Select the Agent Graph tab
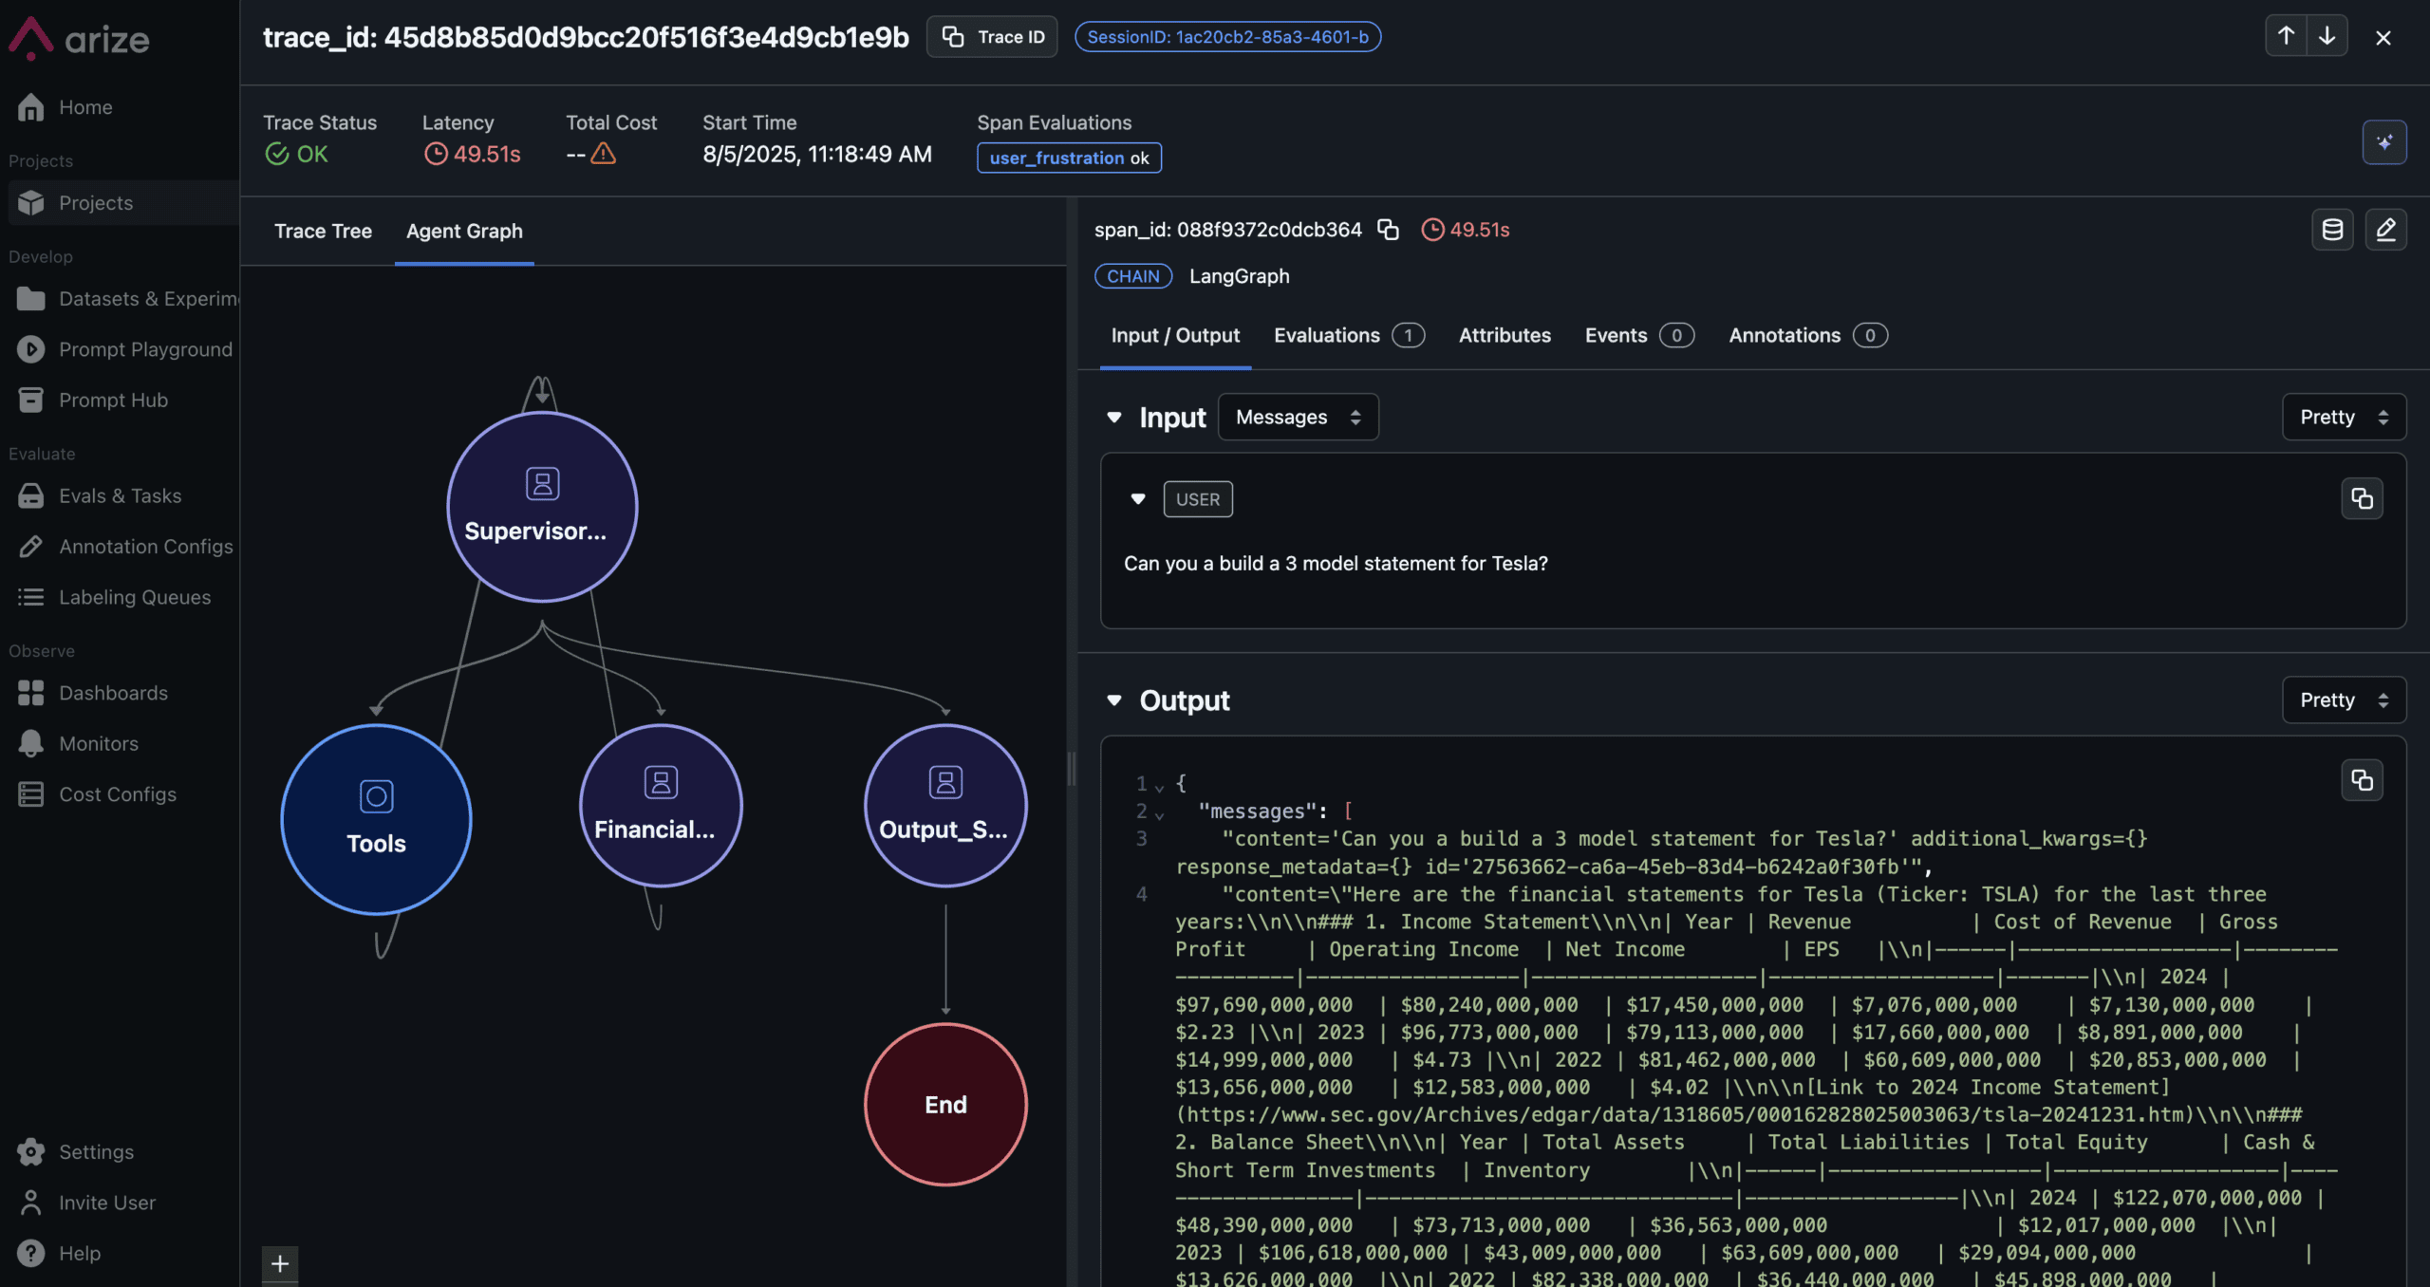Viewport: 2430px width, 1287px height. pyautogui.click(x=464, y=232)
